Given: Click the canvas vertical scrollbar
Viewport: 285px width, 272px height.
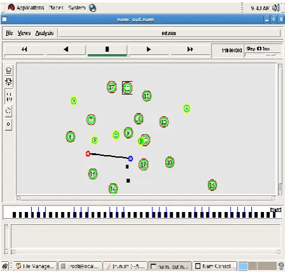Looking at the screenshot, I should point(281,129).
